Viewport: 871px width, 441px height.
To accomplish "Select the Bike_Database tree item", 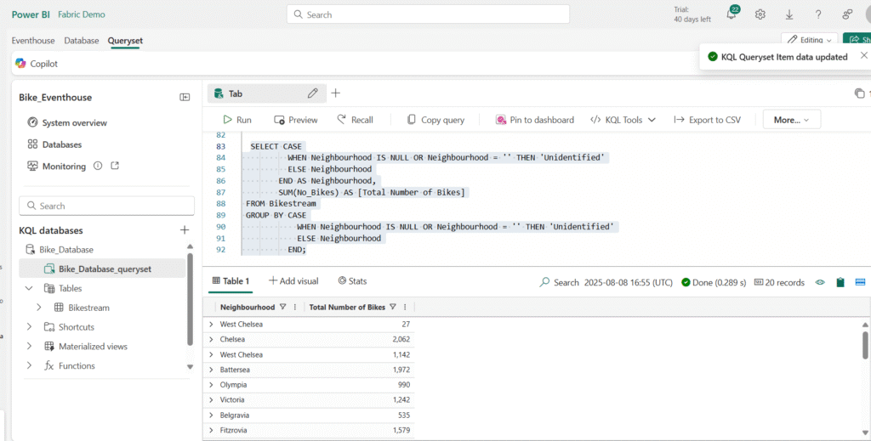I will [60, 250].
